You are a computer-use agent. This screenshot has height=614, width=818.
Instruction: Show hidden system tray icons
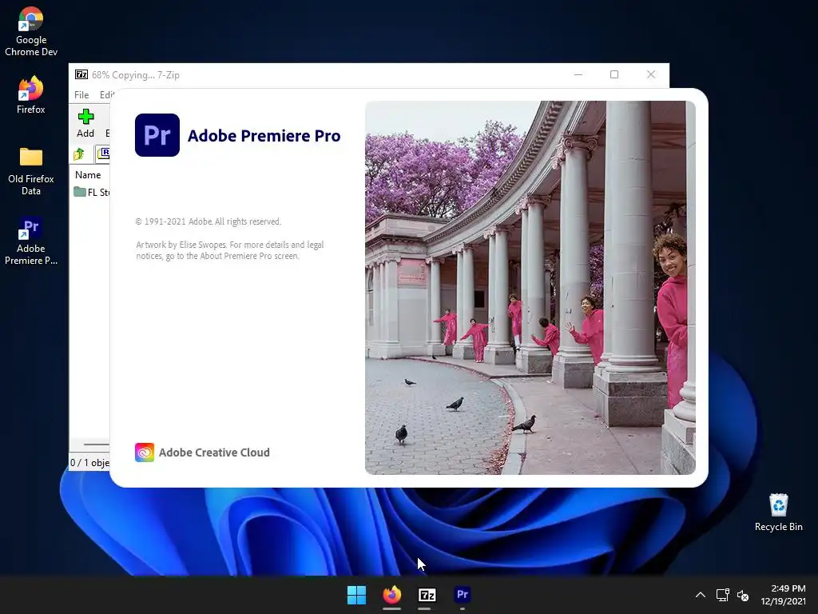pos(700,595)
